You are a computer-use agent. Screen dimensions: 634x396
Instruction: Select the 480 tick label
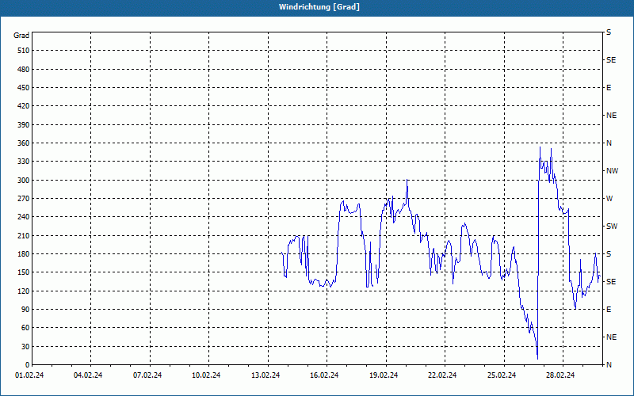[24, 70]
